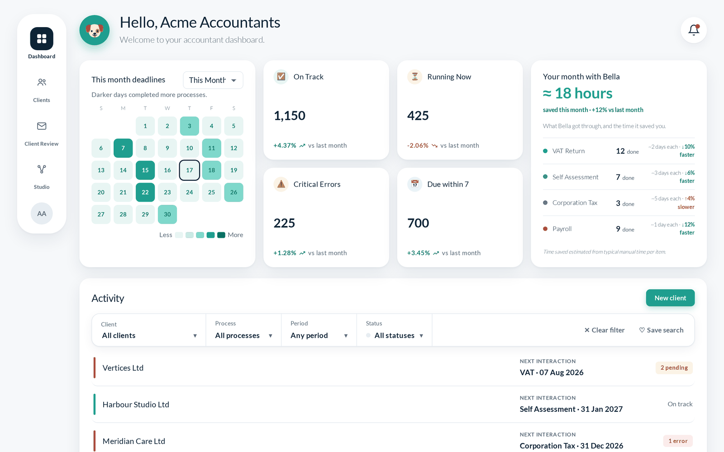
Task: Select day 17 in the calendar
Action: click(x=190, y=170)
